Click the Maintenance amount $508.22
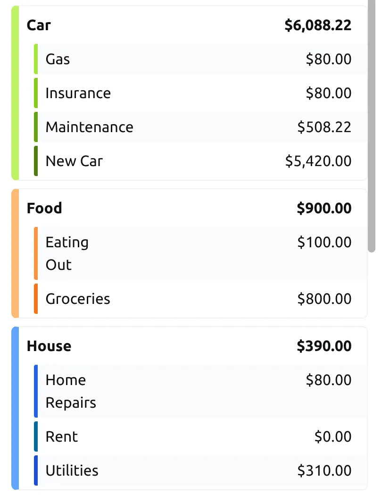This screenshot has height=495, width=390. click(324, 127)
